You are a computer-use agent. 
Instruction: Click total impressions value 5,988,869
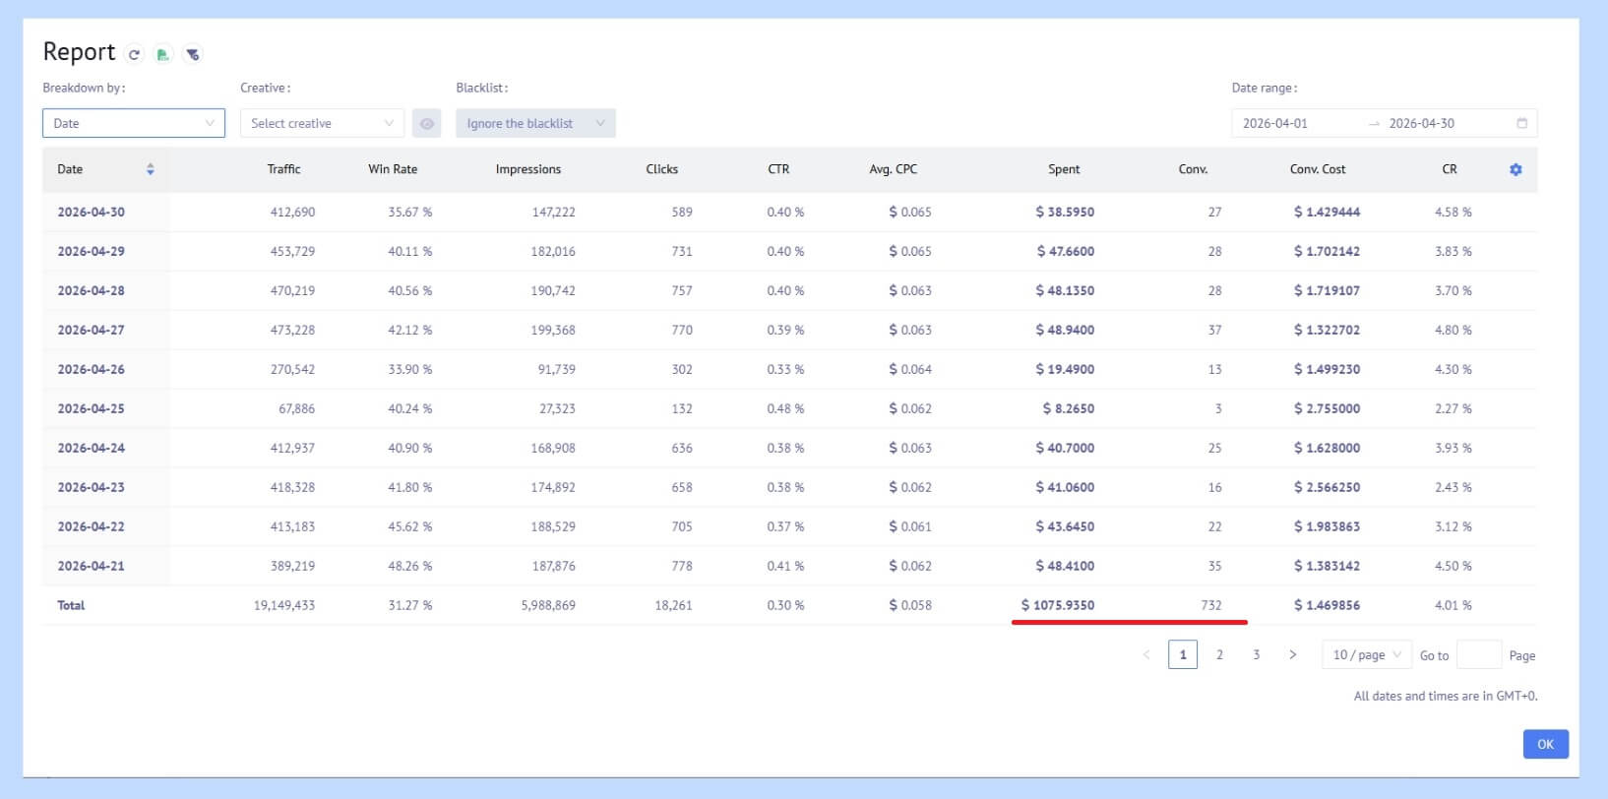pos(548,605)
